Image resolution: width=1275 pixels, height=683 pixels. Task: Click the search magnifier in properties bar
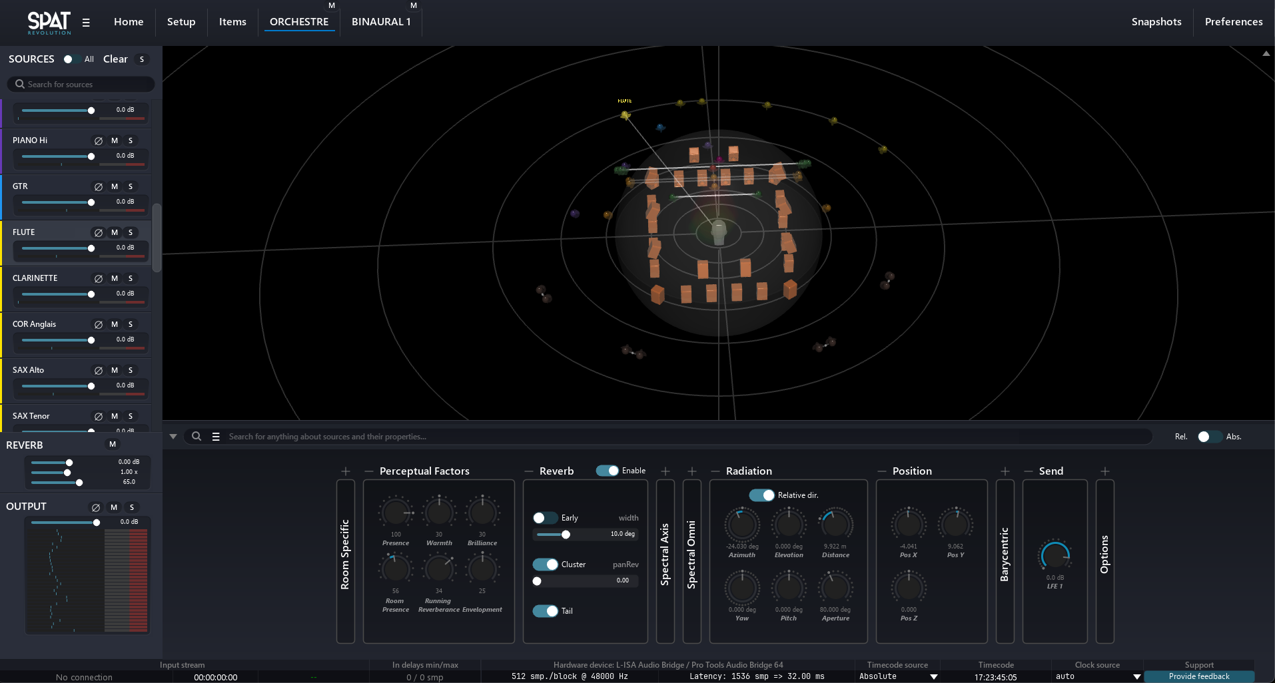point(197,437)
